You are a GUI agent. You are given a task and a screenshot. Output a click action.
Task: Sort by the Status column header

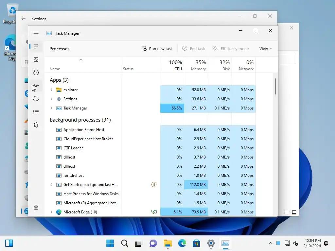click(x=141, y=65)
